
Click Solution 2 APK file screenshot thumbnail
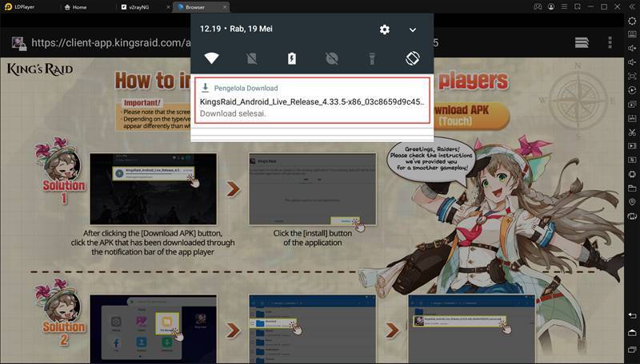coord(472,328)
